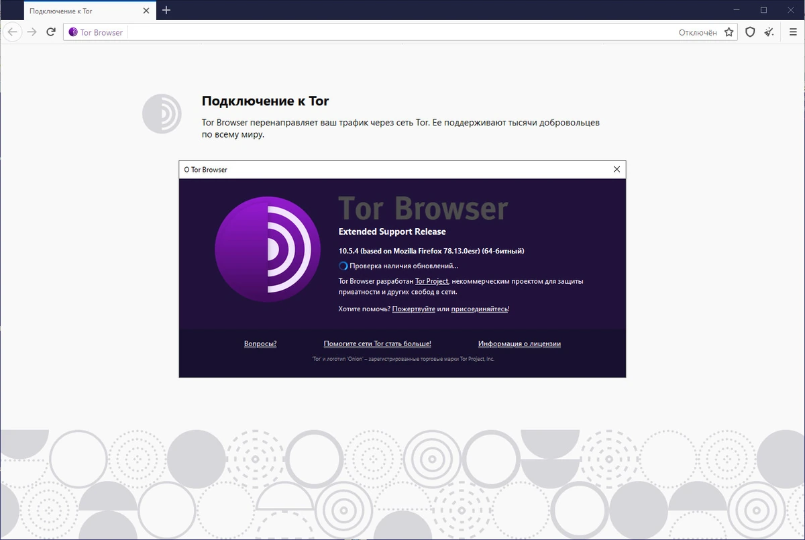This screenshot has width=805, height=540.
Task: Open 'Информация о лицензии' link
Action: (519, 343)
